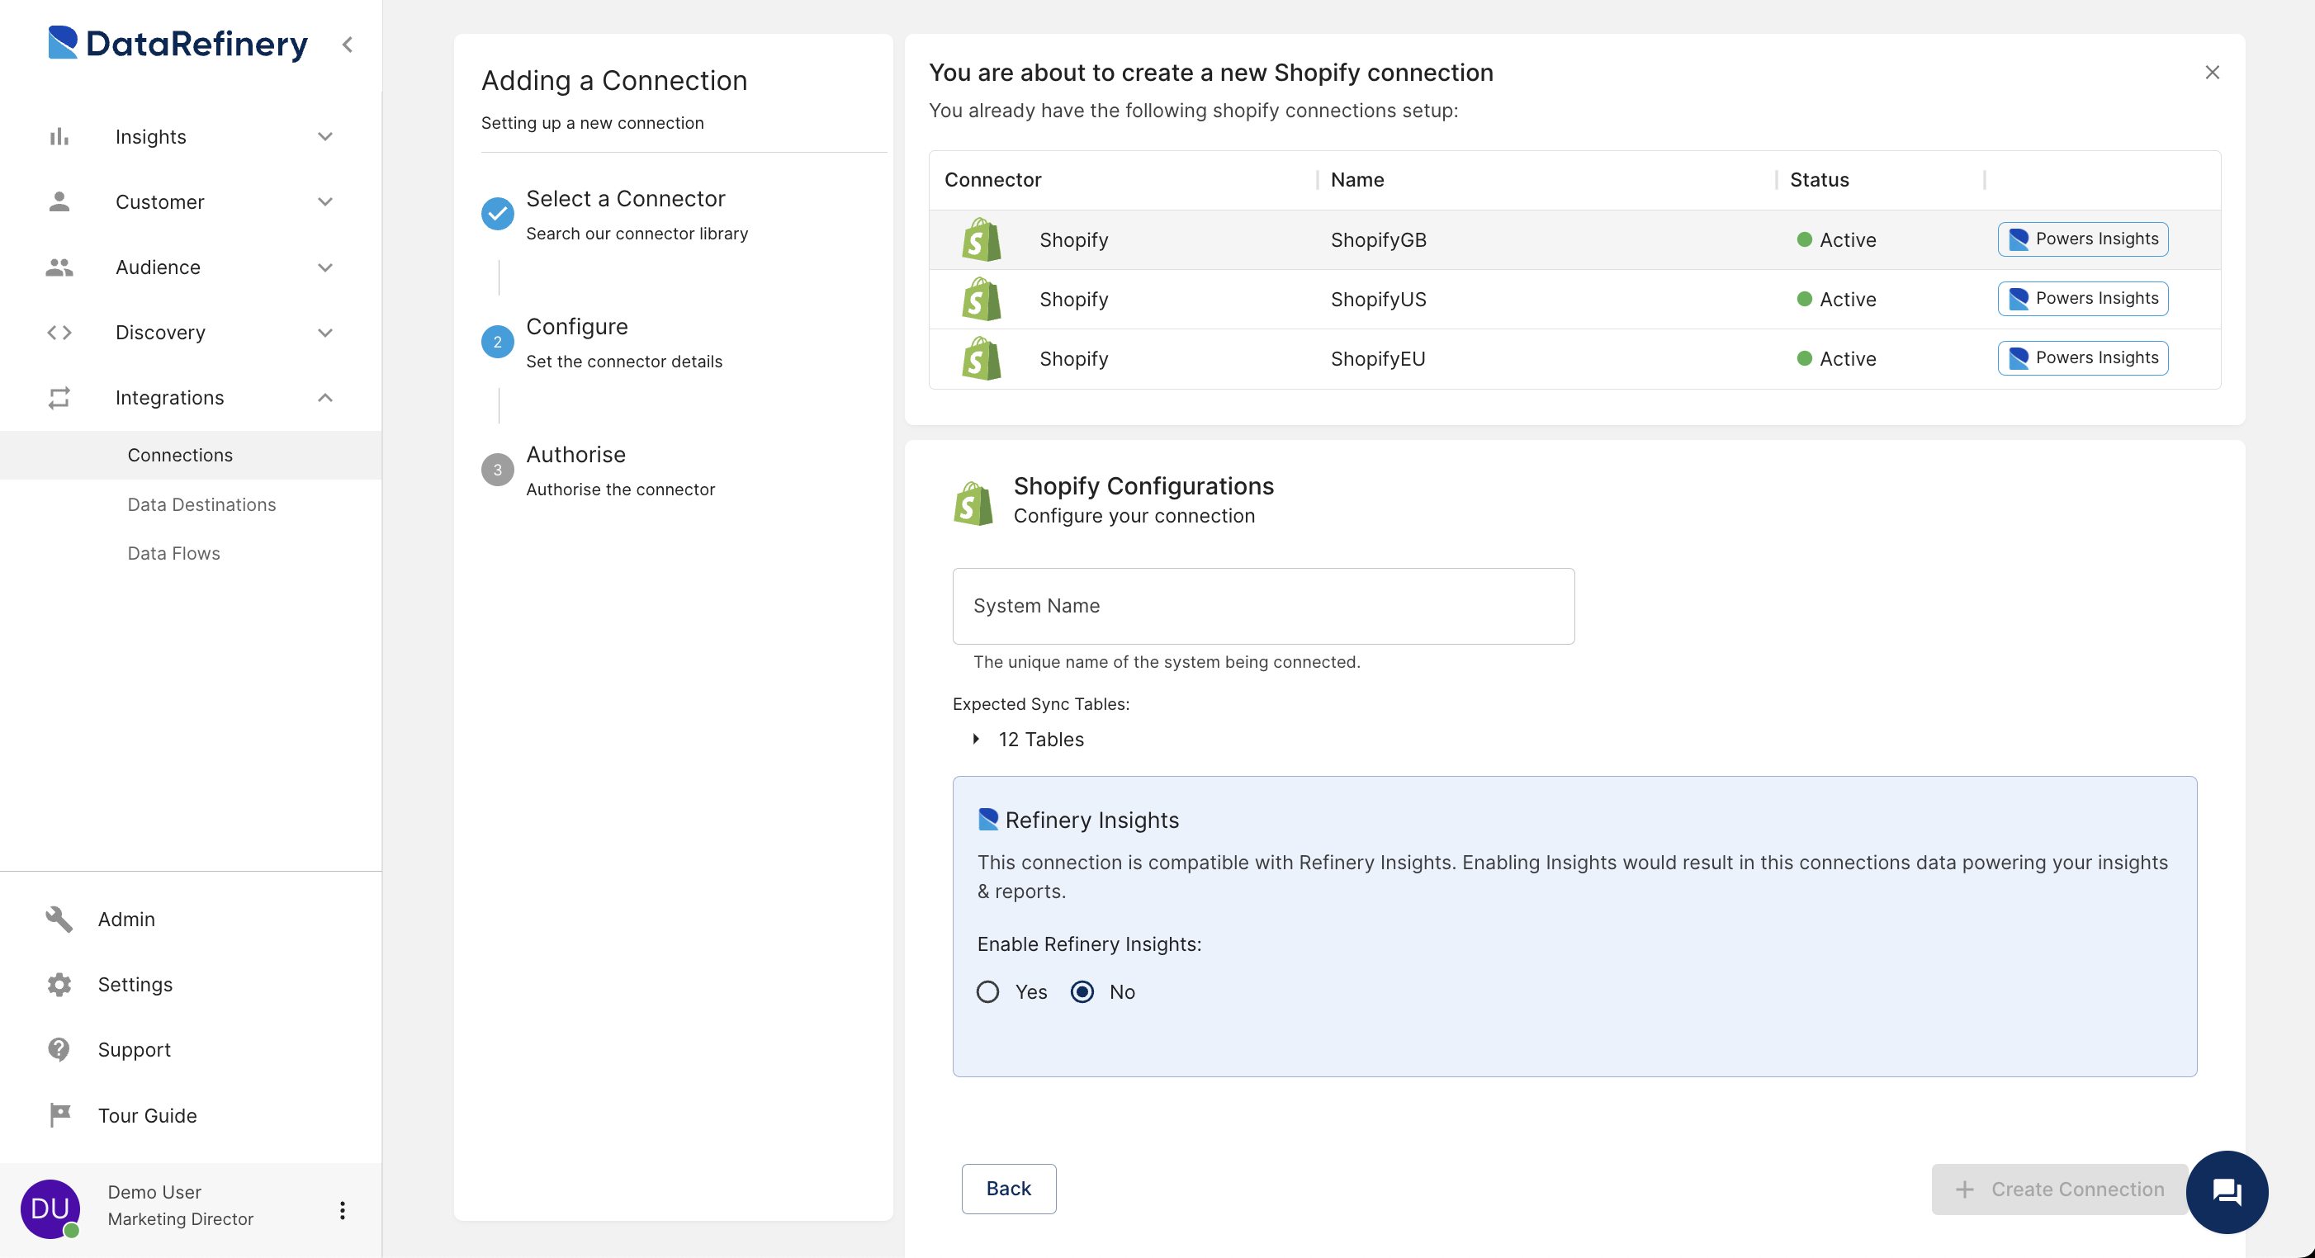Start the Tour Guide
2315x1258 pixels.
(x=148, y=1115)
